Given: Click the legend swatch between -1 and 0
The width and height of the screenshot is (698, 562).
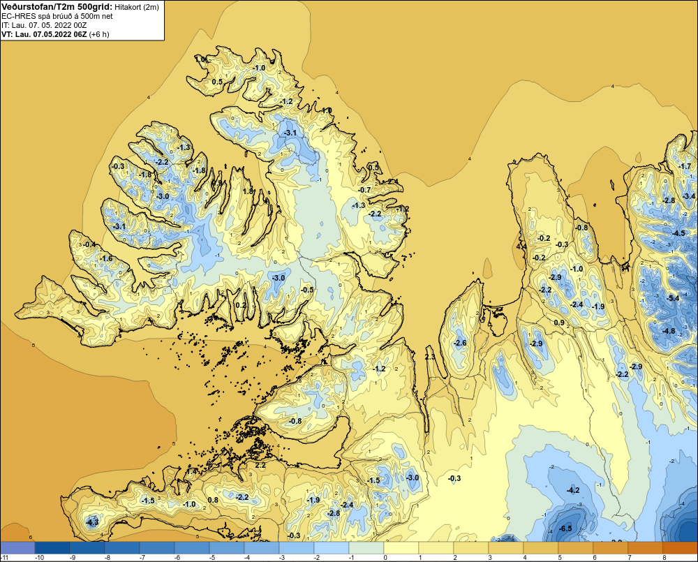Looking at the screenshot, I should click(366, 548).
